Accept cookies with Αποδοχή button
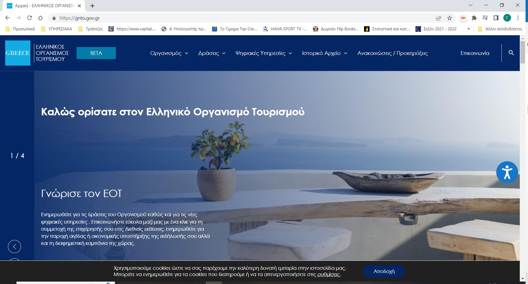528x284 pixels. coord(384,271)
